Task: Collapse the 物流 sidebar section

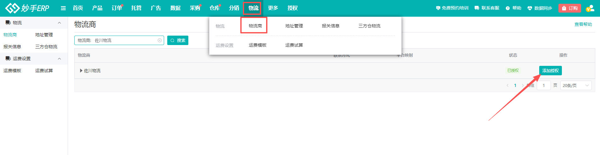Action: (59, 23)
